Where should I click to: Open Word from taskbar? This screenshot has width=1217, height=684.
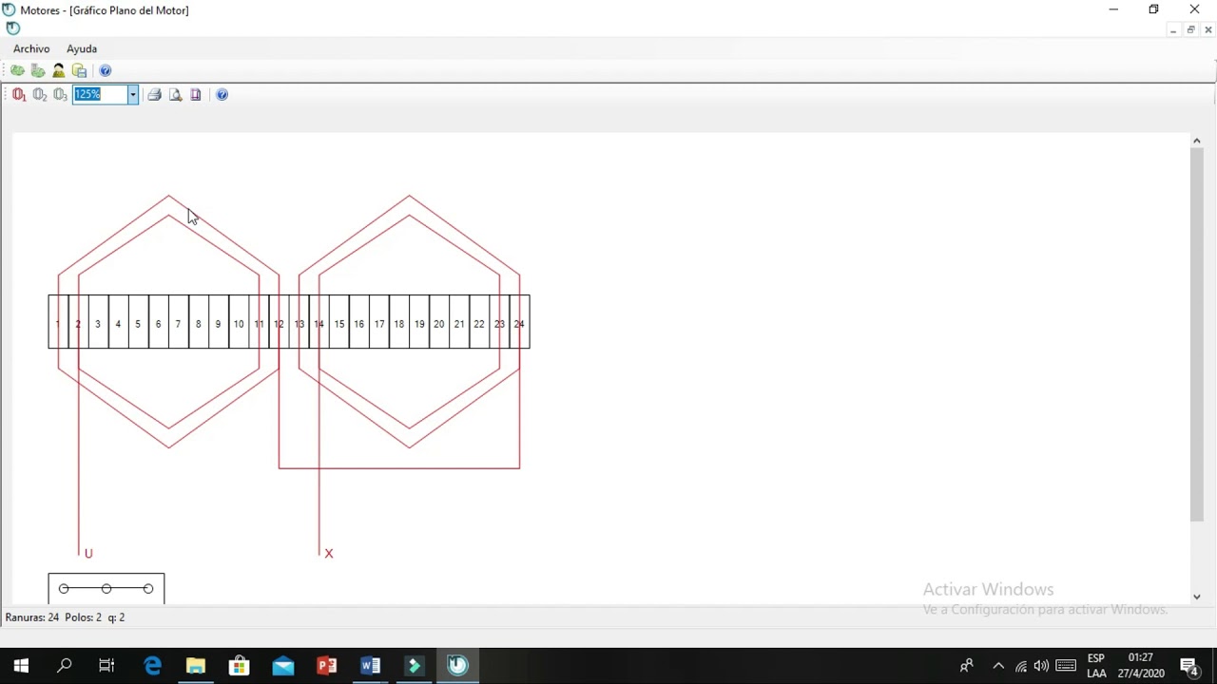coord(370,665)
